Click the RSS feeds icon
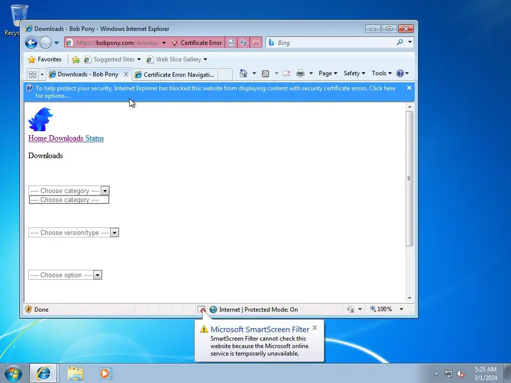 (x=265, y=74)
